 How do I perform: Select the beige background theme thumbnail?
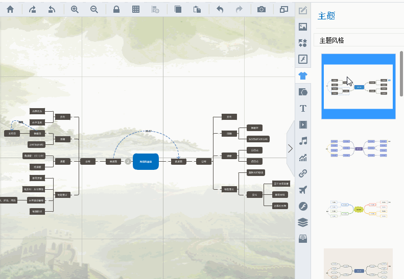click(x=359, y=264)
